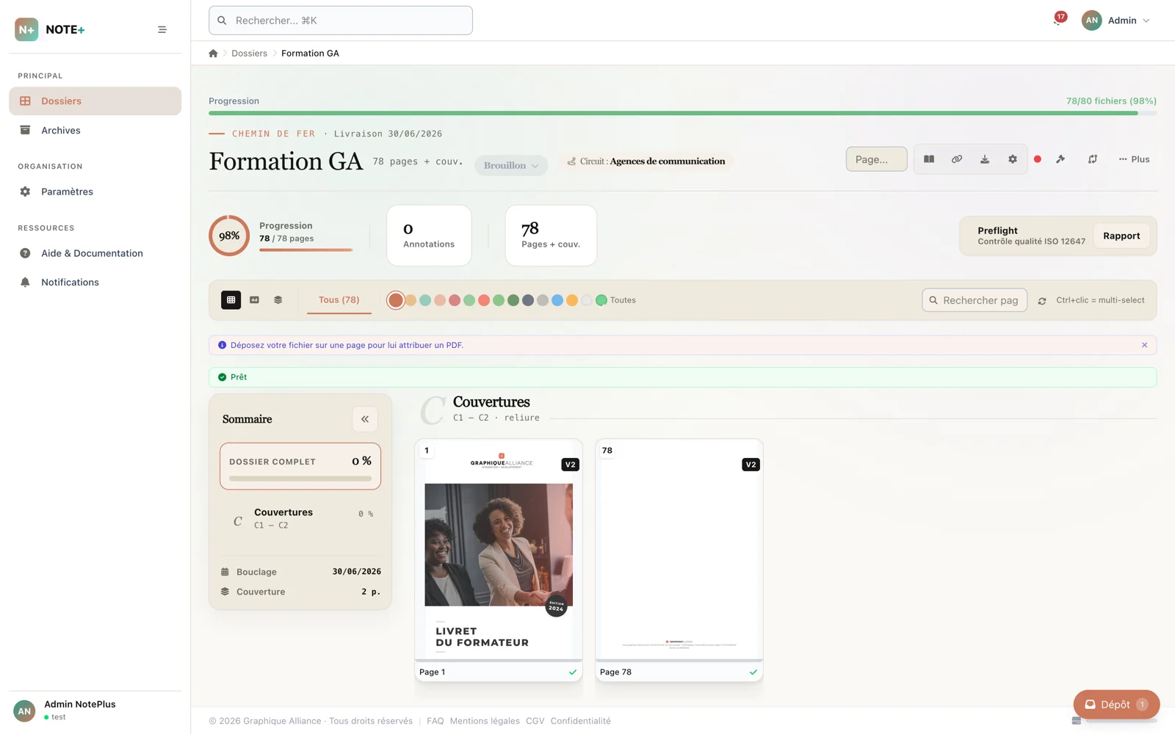Click the server icon in footer
This screenshot has width=1175, height=734.
(x=1076, y=721)
